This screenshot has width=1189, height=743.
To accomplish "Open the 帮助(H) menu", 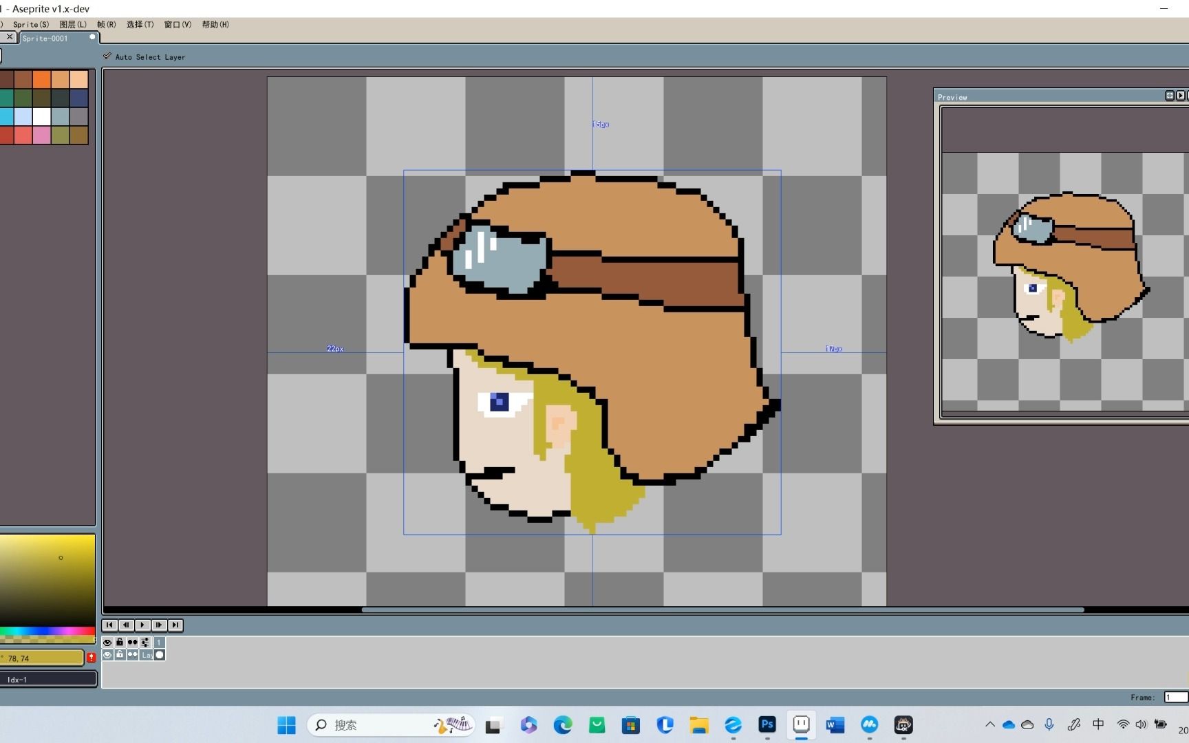I will click(215, 24).
